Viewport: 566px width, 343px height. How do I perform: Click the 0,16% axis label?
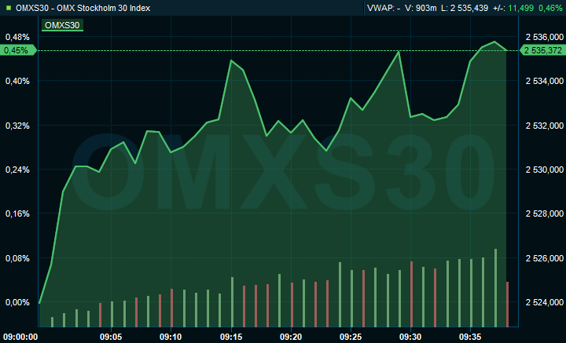[x=17, y=213]
